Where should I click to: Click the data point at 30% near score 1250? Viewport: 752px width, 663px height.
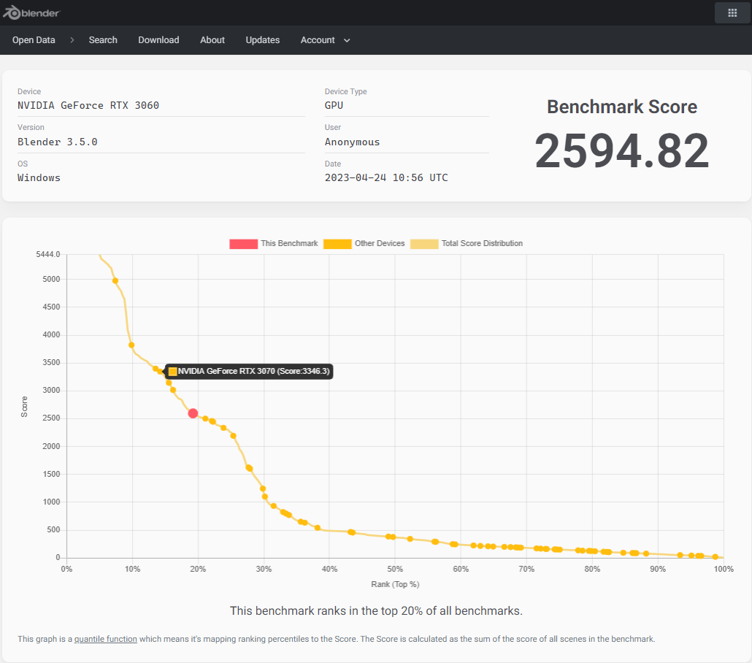263,489
